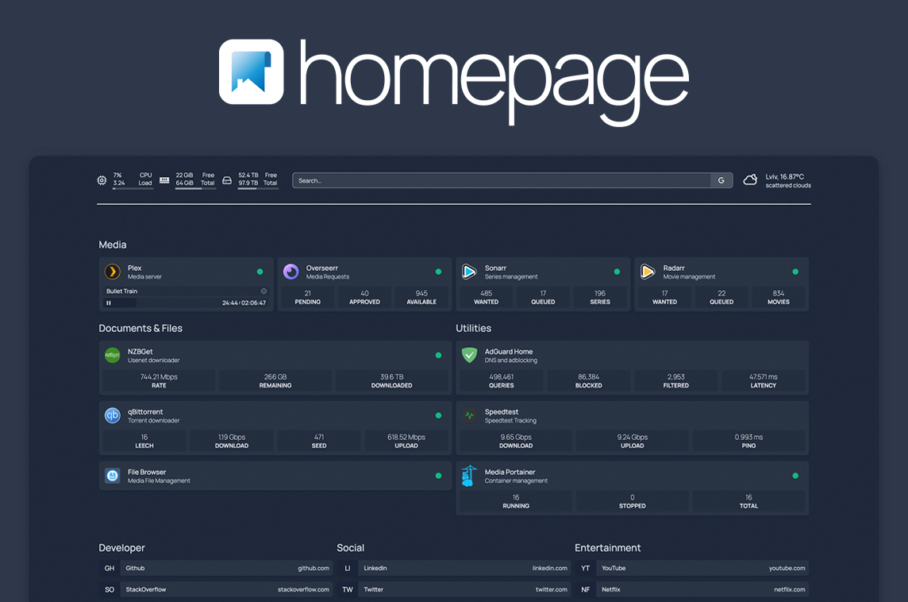The width and height of the screenshot is (908, 602).
Task: Click the memory RAM icon
Action: pyautogui.click(x=164, y=180)
